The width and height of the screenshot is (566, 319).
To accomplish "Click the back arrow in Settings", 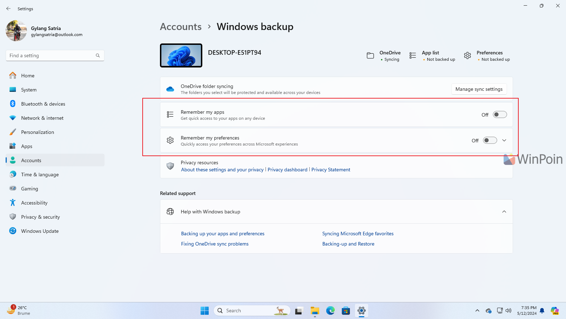I will (x=8, y=8).
